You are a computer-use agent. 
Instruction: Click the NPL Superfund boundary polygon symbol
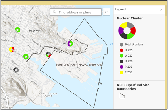pos(122,96)
